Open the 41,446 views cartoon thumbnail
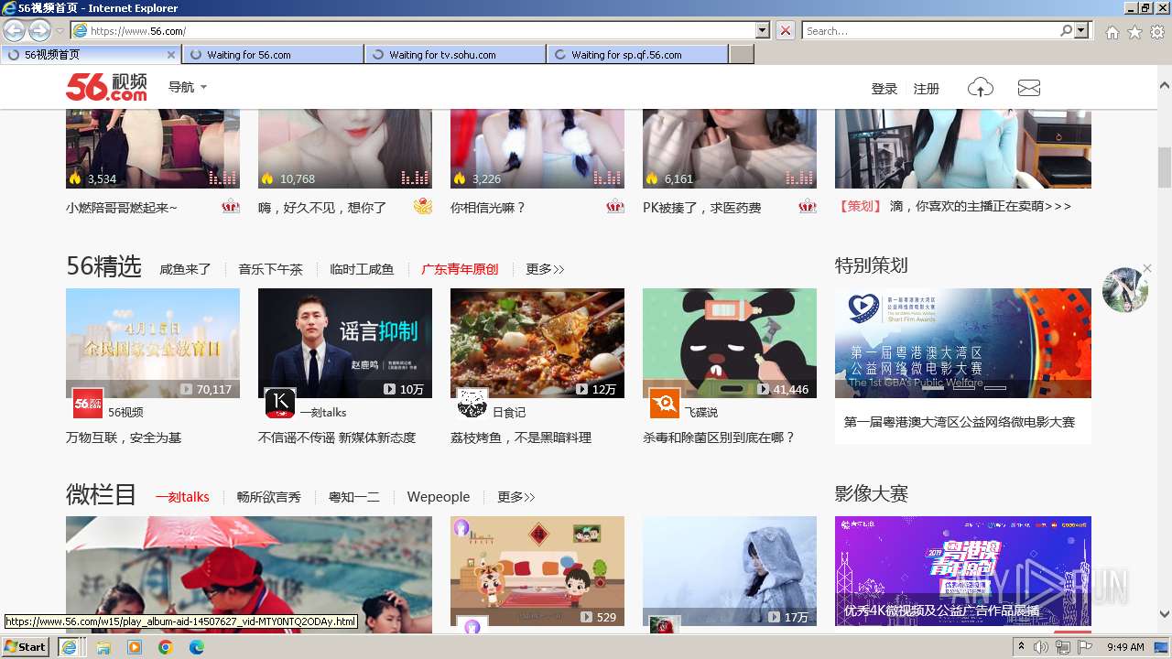The width and height of the screenshot is (1172, 659). 730,343
